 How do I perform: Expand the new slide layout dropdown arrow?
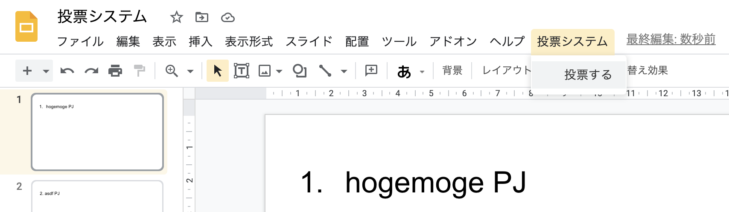tap(46, 71)
